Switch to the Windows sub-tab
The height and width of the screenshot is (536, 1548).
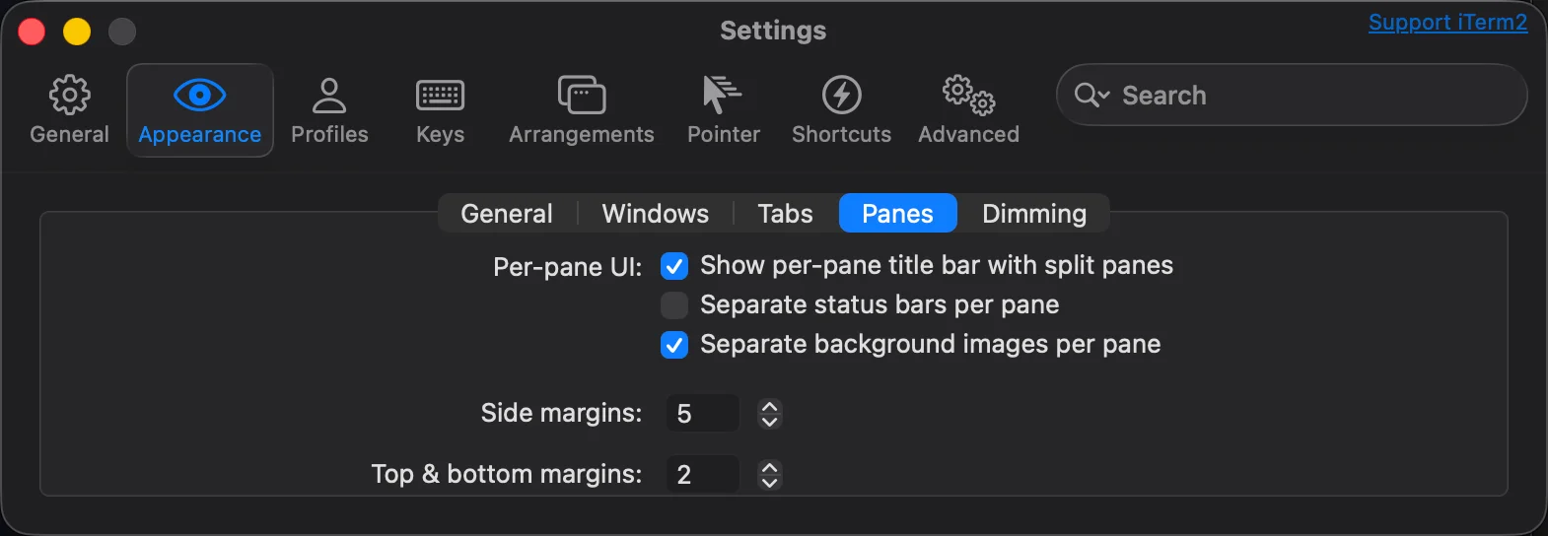[655, 214]
